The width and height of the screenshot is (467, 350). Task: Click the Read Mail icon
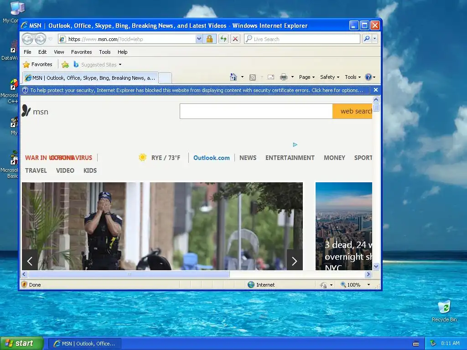point(271,77)
